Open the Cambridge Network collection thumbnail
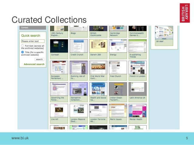This screenshot has height=145, width=194. click(118, 28)
